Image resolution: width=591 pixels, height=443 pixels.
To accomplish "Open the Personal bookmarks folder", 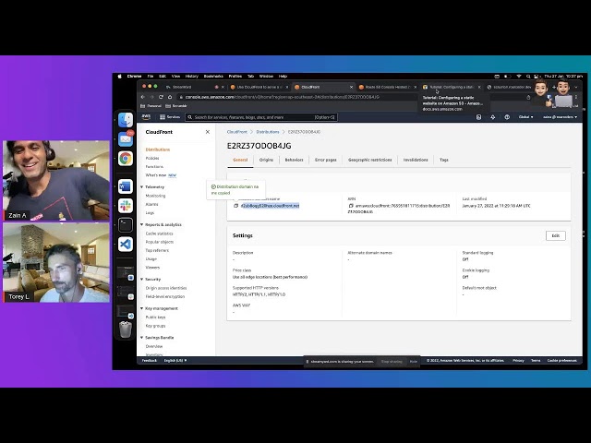I will pyautogui.click(x=151, y=106).
